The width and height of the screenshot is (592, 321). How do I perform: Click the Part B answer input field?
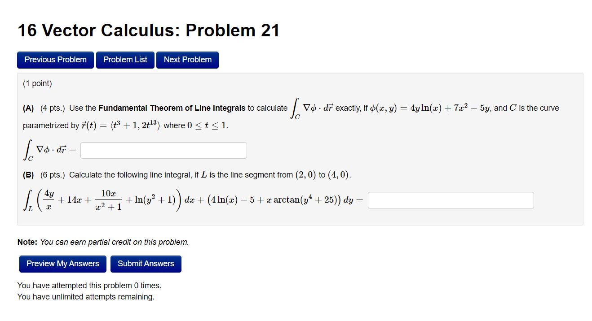pyautogui.click(x=450, y=200)
